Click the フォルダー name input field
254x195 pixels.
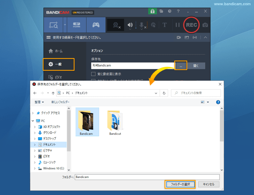point(147,177)
